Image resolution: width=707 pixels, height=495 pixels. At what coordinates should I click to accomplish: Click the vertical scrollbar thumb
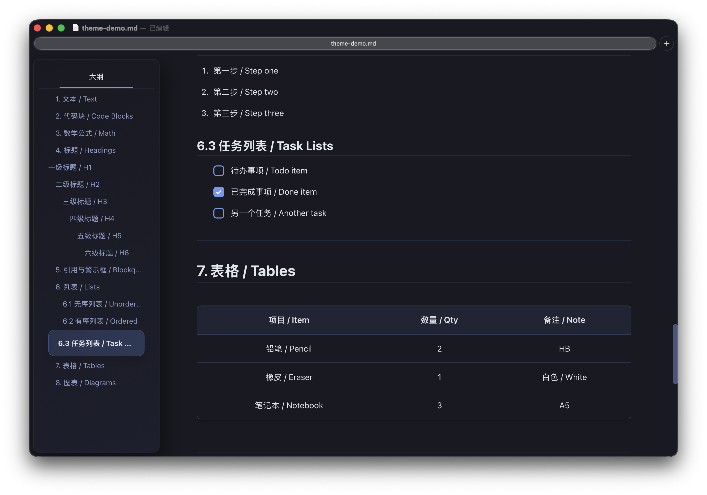click(x=675, y=354)
